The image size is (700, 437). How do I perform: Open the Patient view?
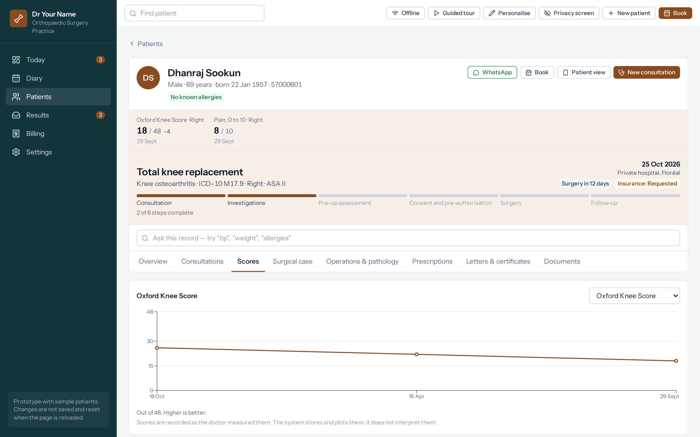coord(584,73)
